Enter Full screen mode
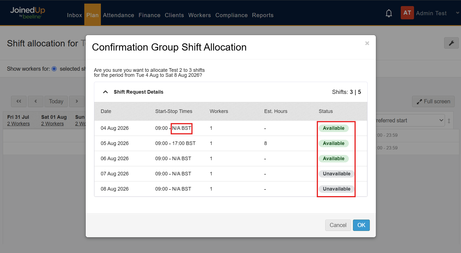461x253 pixels. click(x=433, y=101)
